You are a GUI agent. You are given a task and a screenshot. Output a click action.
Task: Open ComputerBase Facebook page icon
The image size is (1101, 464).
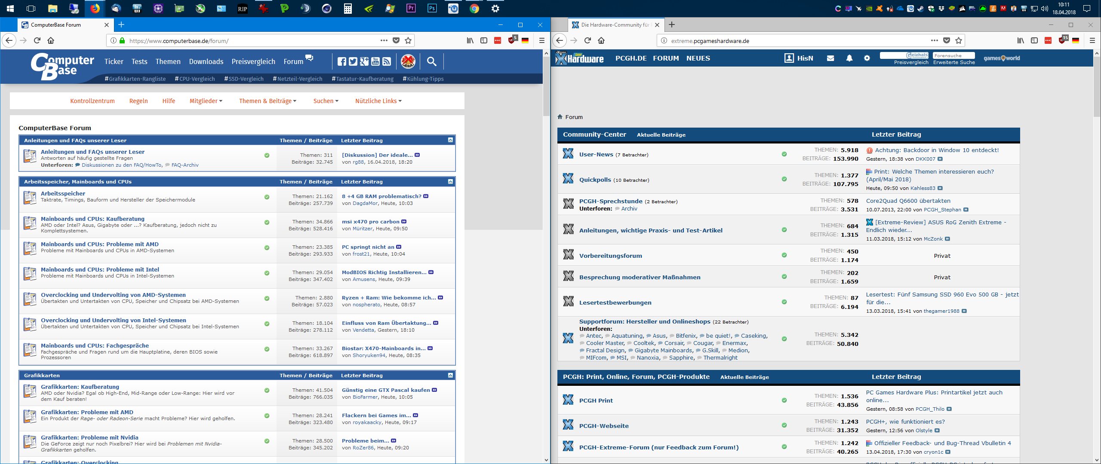pyautogui.click(x=341, y=61)
